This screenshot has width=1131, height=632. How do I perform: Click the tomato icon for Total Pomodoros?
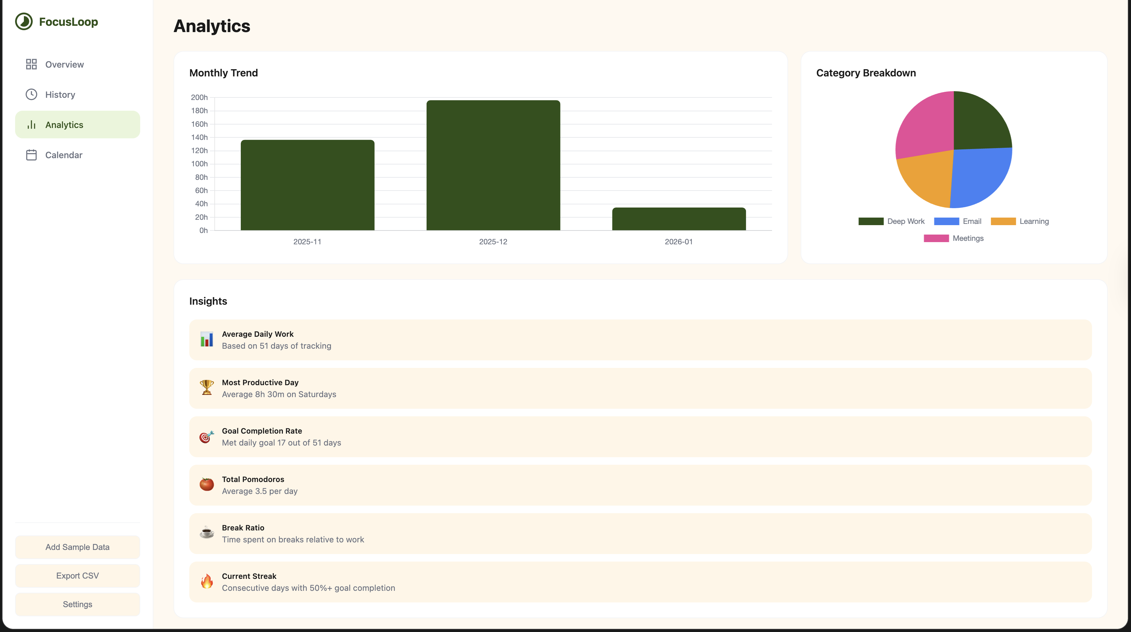pyautogui.click(x=206, y=485)
